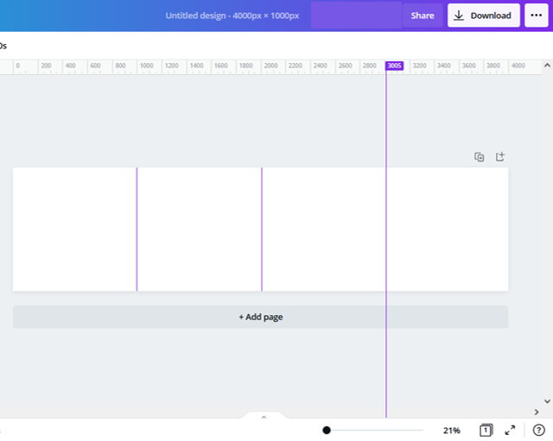Click the zoom slider handle
This screenshot has height=441, width=553.
[327, 430]
